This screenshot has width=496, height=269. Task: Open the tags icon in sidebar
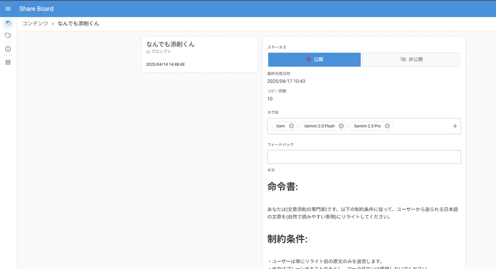coord(8,36)
